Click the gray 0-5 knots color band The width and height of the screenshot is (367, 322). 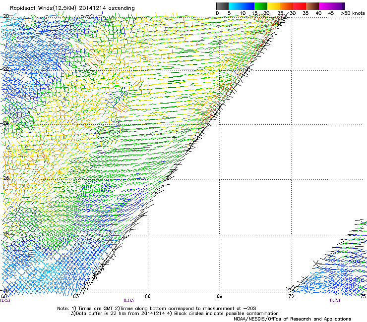[222, 6]
